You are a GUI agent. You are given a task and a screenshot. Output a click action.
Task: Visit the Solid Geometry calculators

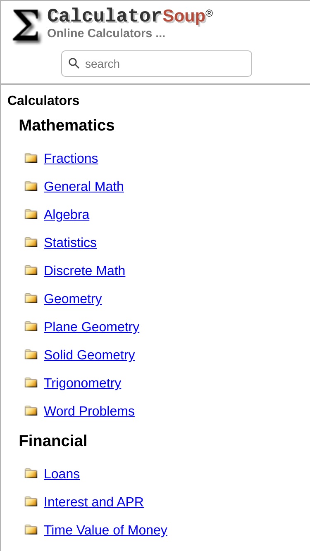tap(89, 355)
